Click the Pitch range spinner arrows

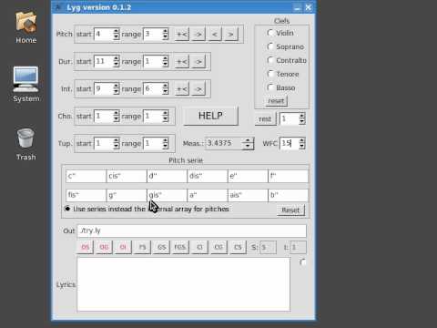(165, 34)
